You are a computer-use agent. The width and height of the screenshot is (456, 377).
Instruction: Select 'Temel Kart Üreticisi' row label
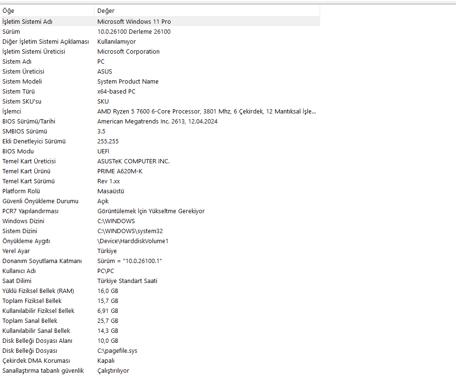29,161
